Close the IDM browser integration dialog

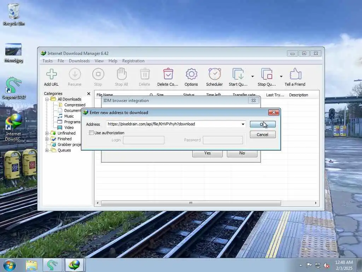pyautogui.click(x=253, y=100)
